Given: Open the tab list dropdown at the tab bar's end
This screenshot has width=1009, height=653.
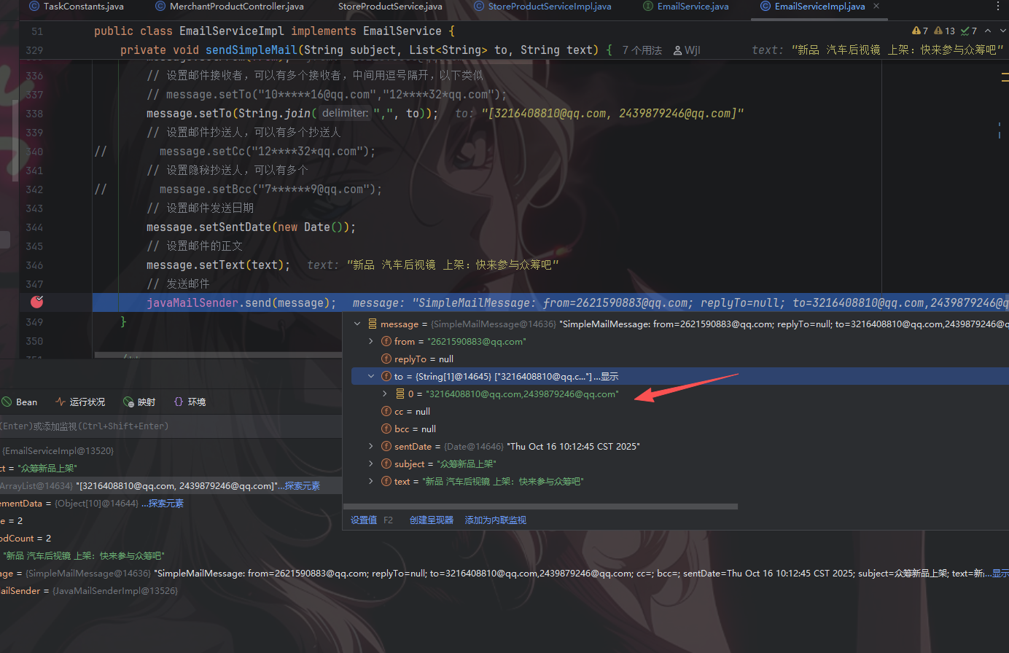Looking at the screenshot, I should click(997, 7).
